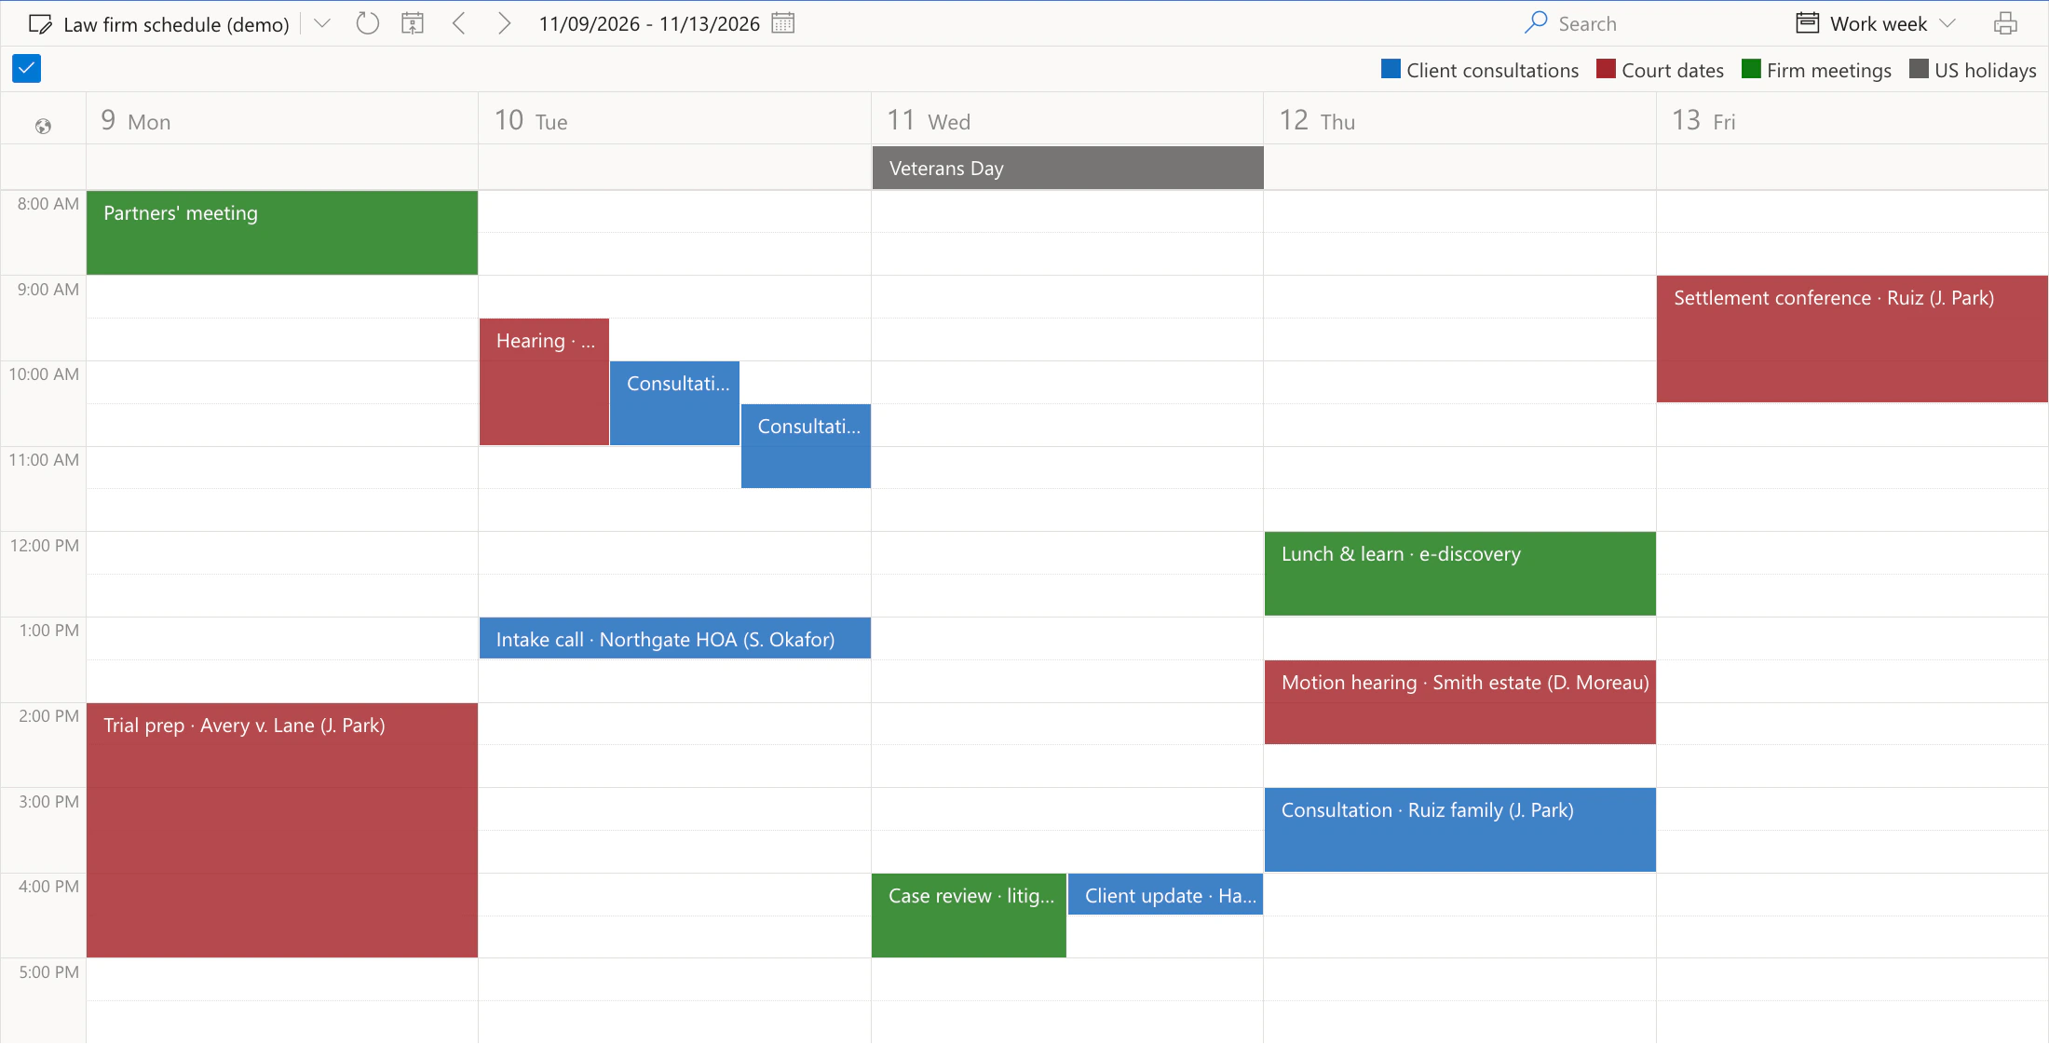Toggle the blue select-all checkbox
Viewport: 2049px width, 1045px height.
click(26, 68)
